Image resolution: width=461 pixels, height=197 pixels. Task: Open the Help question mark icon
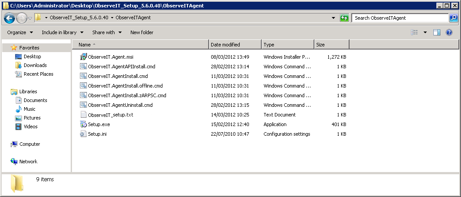coord(449,32)
